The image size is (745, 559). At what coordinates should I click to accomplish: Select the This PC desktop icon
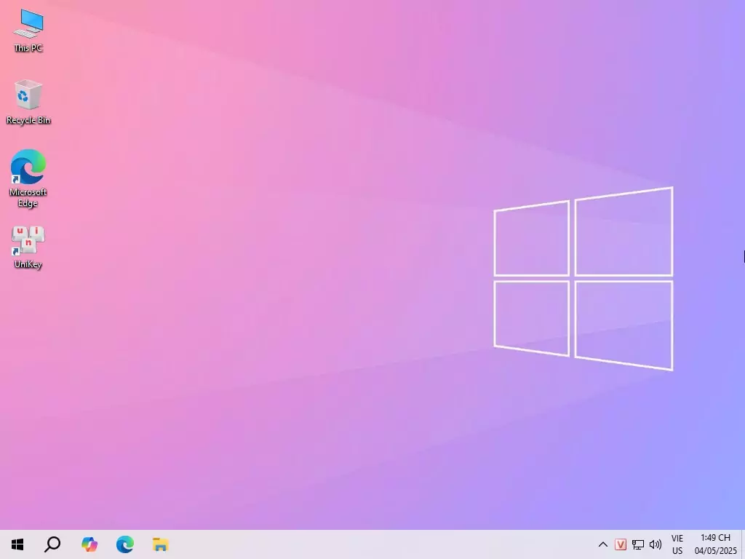point(28,31)
